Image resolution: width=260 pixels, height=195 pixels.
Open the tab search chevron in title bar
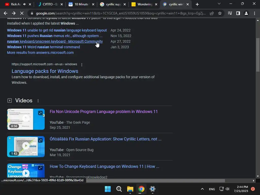(x=219, y=4)
